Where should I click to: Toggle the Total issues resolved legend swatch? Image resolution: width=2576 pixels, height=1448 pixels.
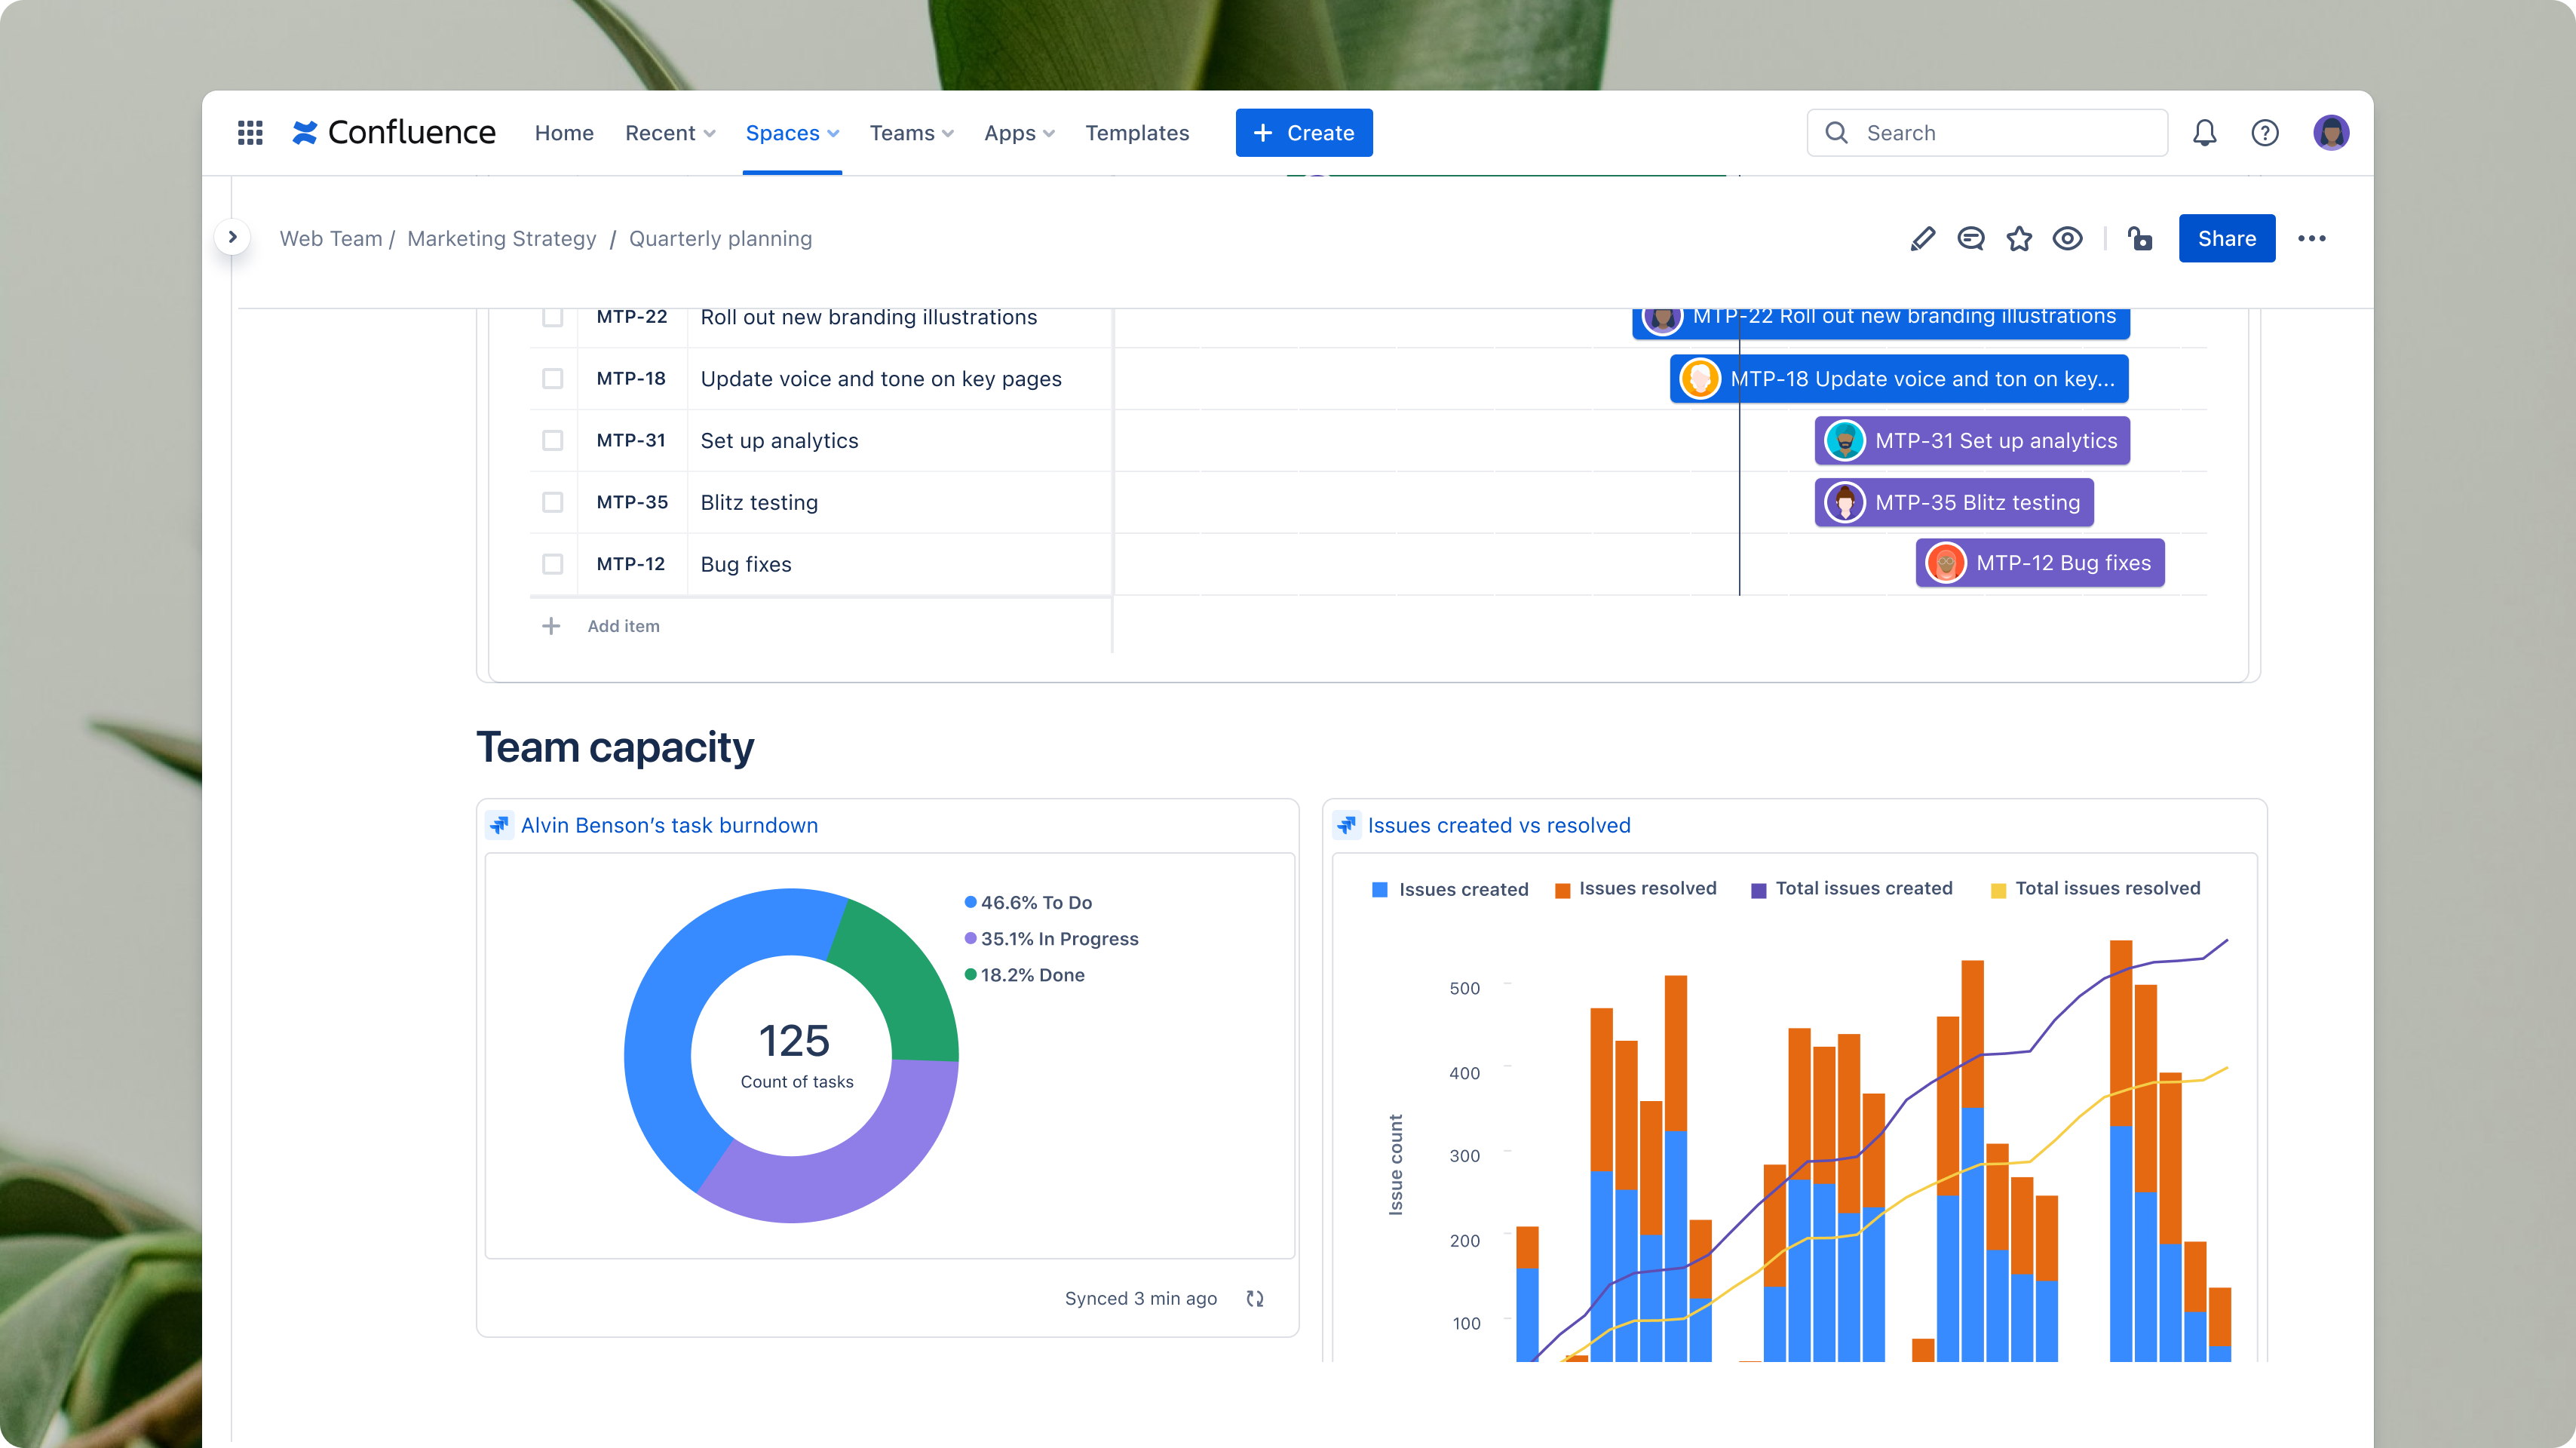click(x=1998, y=890)
